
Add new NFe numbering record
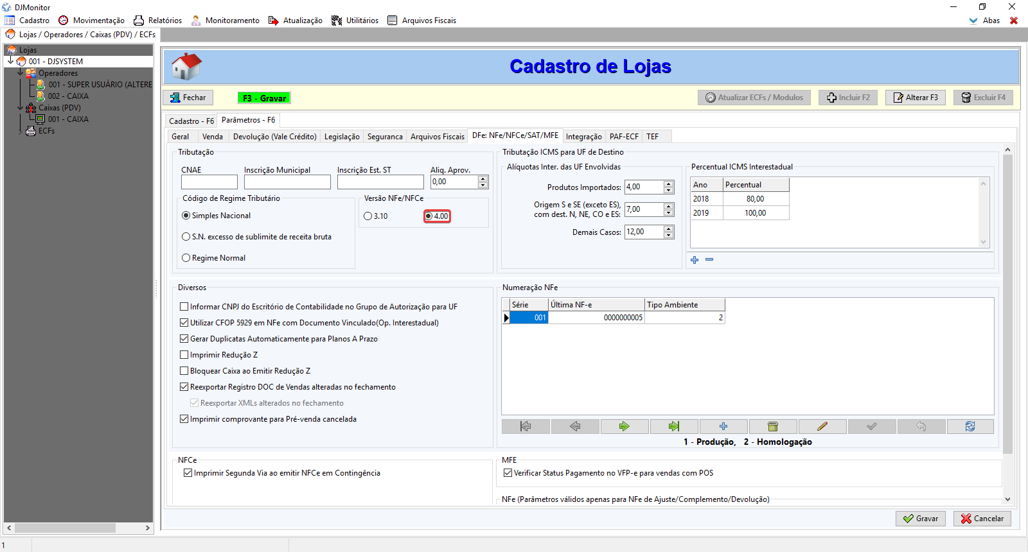tap(723, 426)
